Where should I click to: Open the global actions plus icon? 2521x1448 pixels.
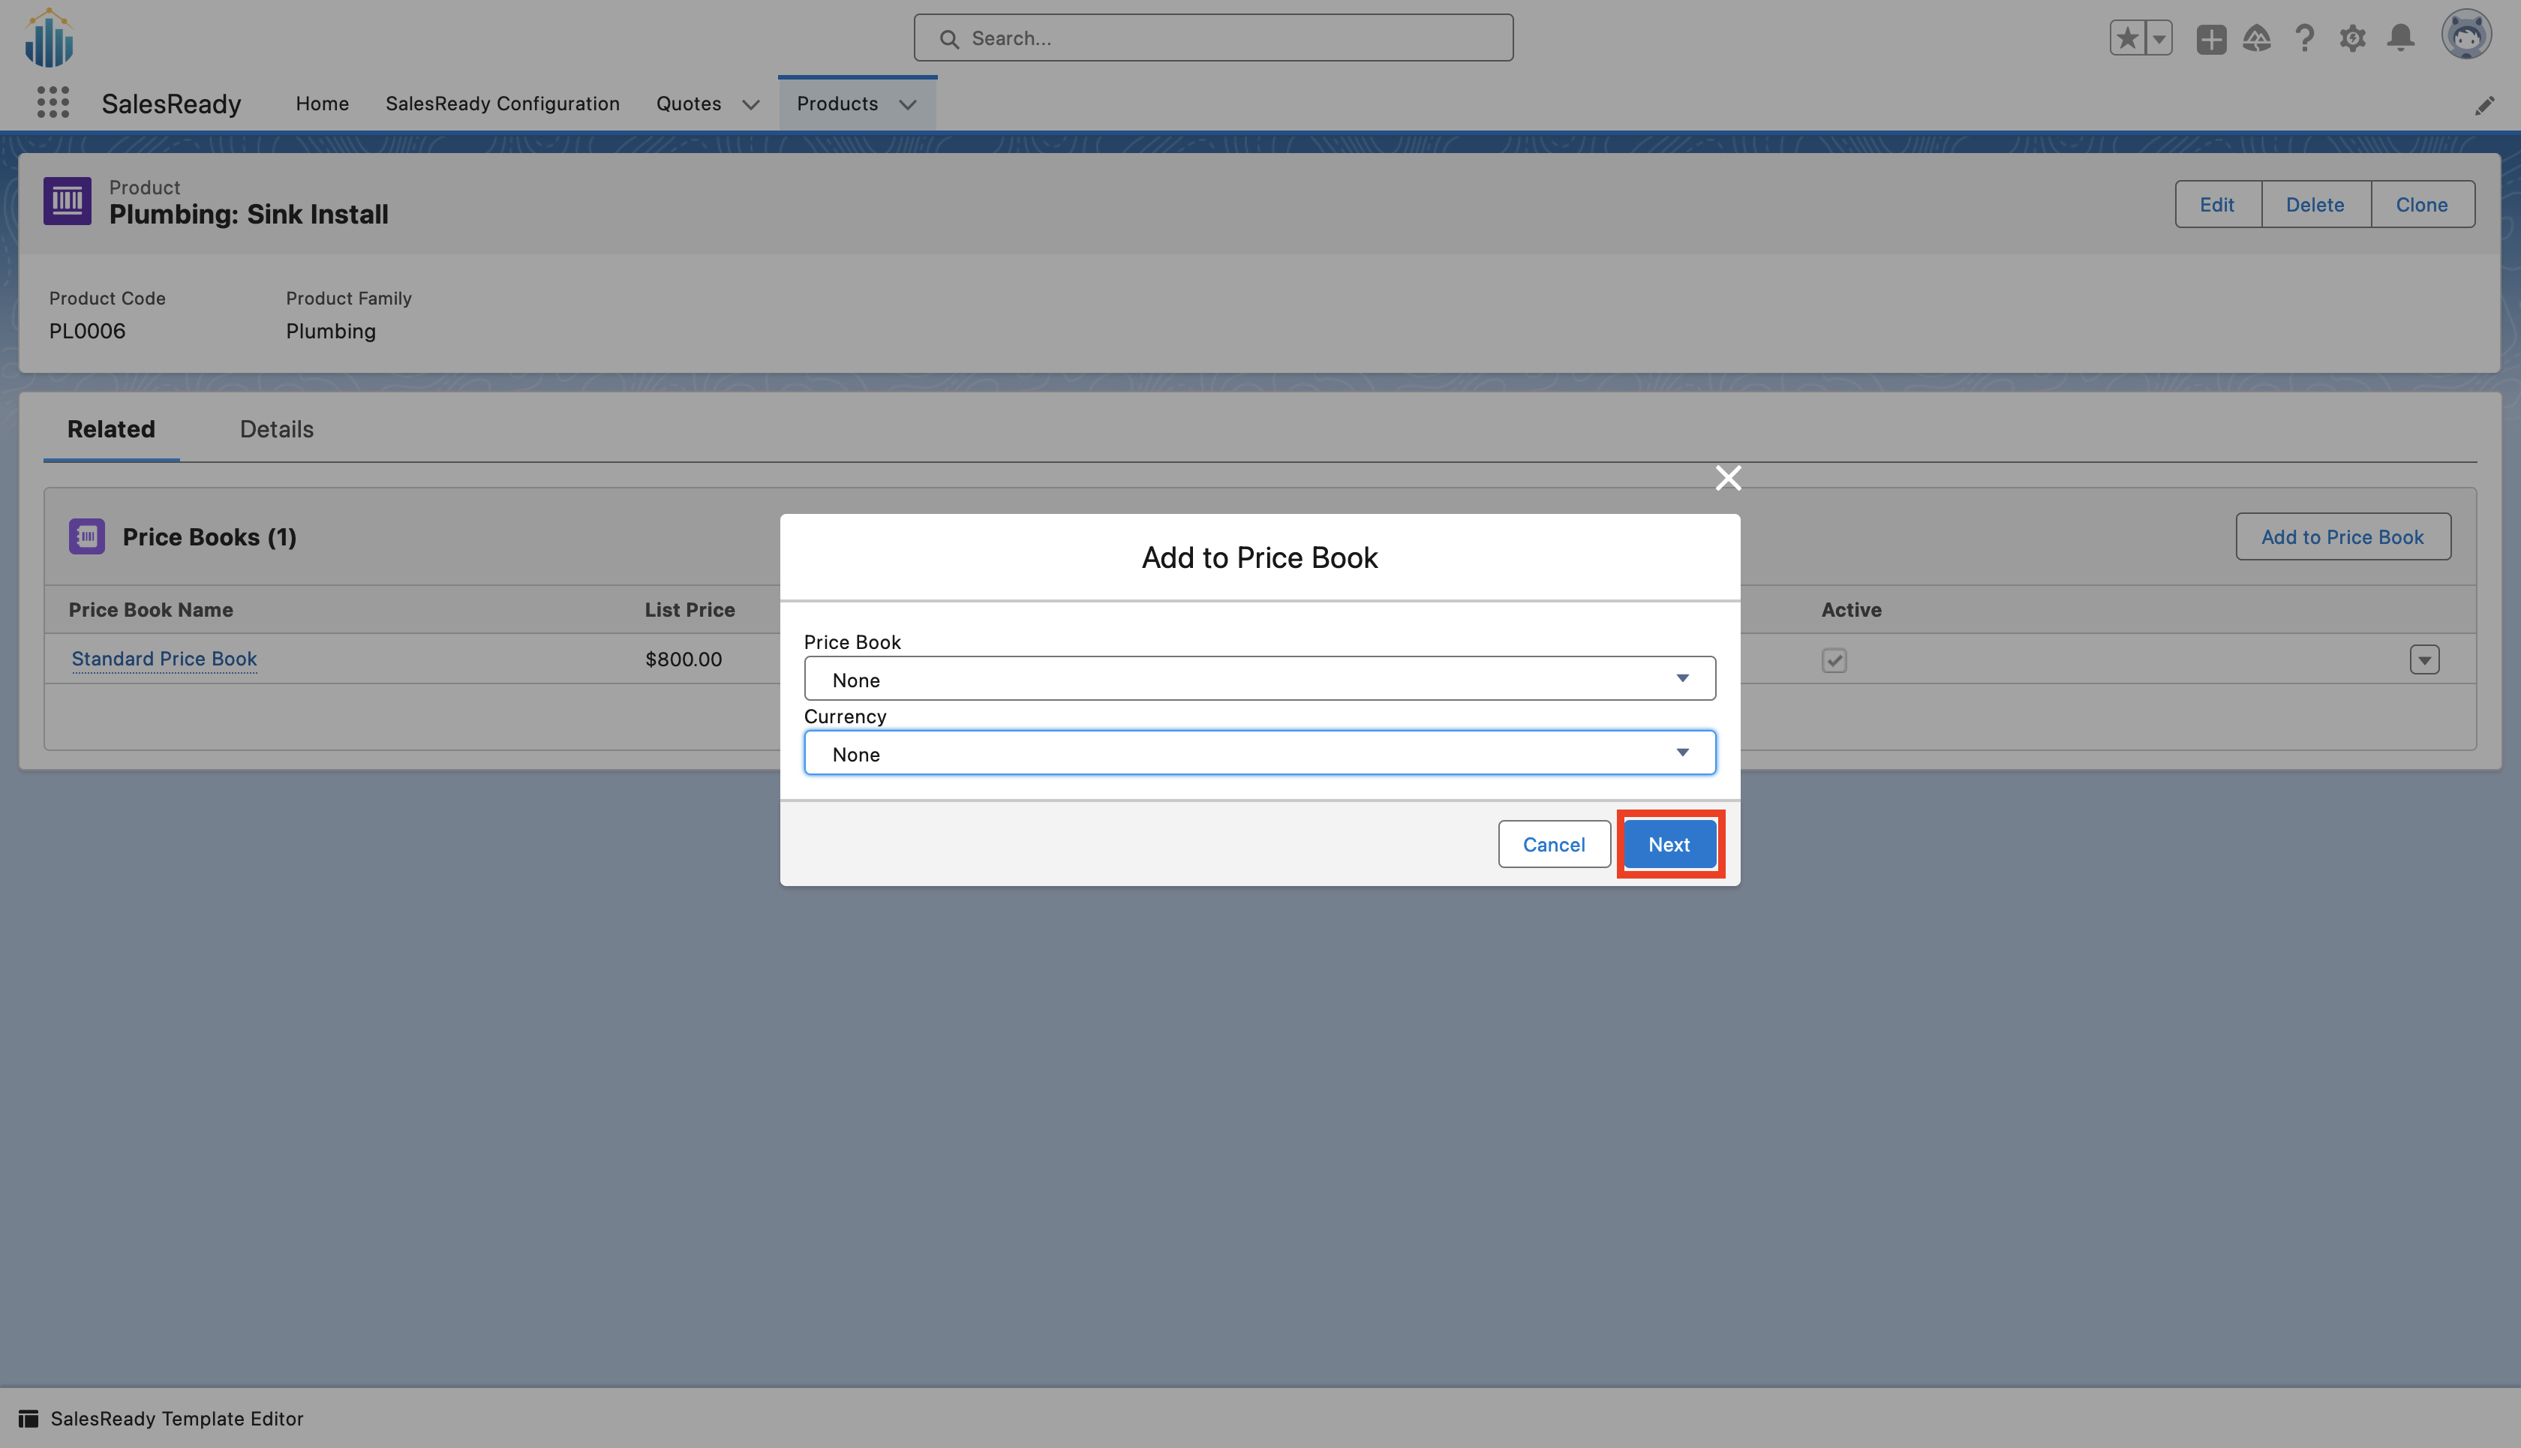click(2210, 39)
